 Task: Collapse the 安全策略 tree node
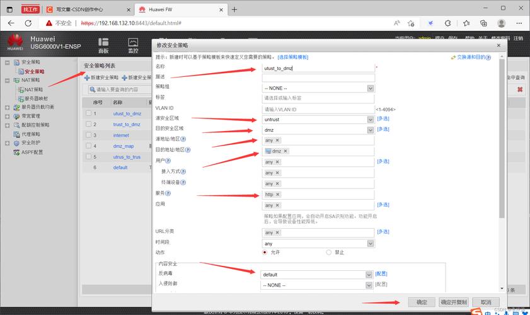tap(7, 62)
